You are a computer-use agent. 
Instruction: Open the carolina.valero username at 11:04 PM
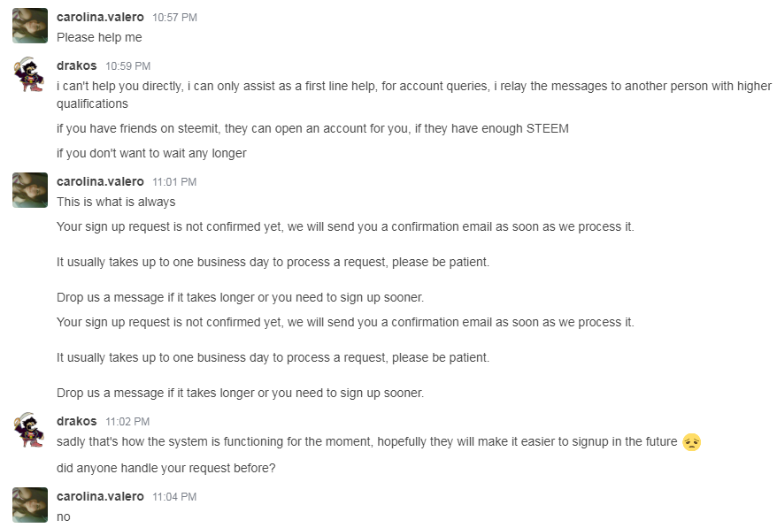(x=100, y=497)
